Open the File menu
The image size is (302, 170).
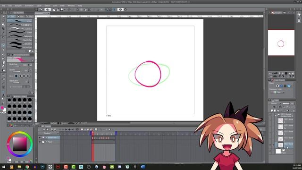[x=3, y=6]
